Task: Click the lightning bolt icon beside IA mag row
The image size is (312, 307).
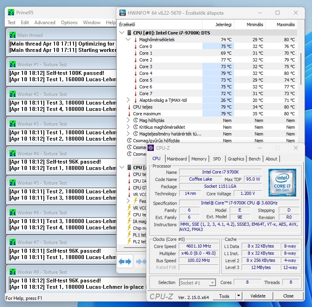Action: (x=129, y=221)
